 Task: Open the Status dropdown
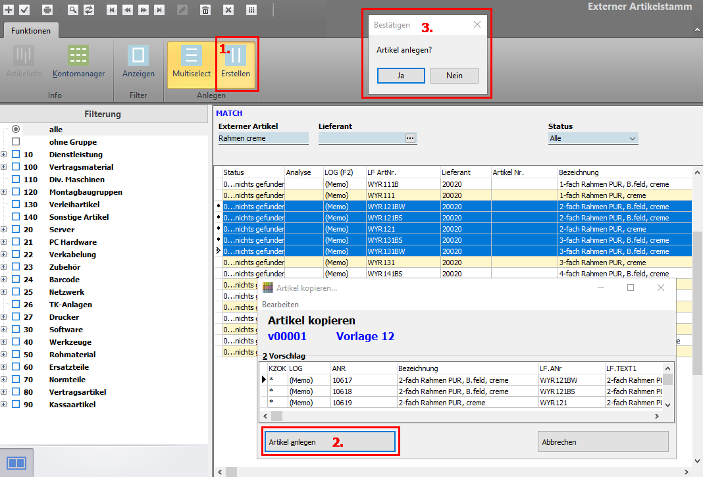tap(633, 139)
